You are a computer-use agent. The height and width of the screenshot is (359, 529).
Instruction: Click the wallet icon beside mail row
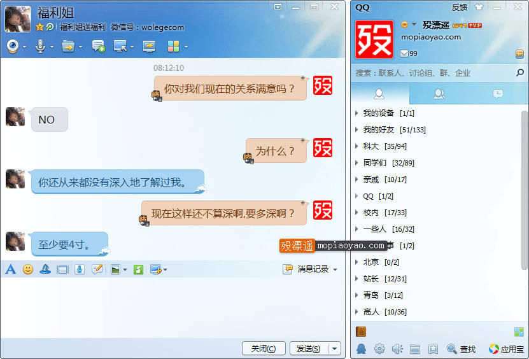point(519,54)
